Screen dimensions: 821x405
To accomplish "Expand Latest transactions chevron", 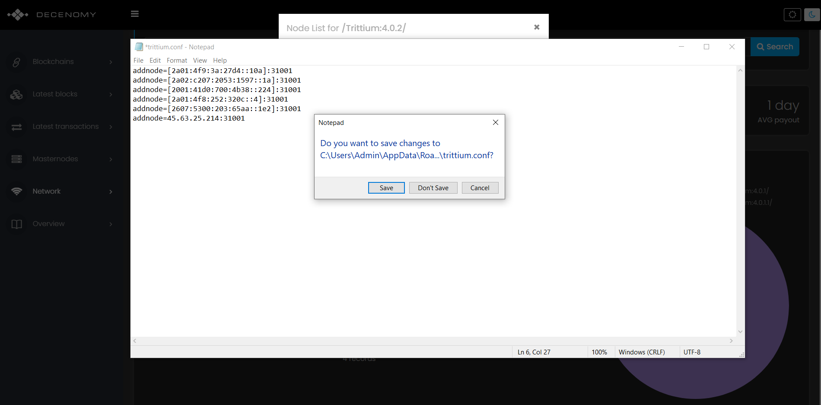I will 111,127.
